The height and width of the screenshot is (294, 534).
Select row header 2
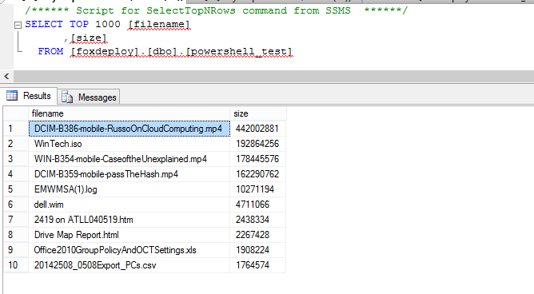(x=16, y=144)
